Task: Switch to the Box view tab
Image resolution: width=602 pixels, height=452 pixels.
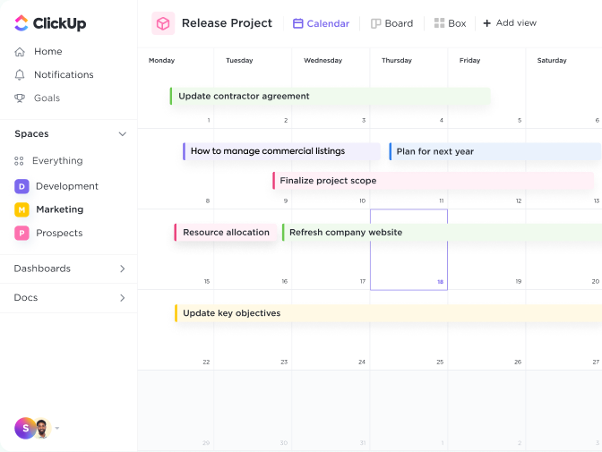Action: [450, 23]
